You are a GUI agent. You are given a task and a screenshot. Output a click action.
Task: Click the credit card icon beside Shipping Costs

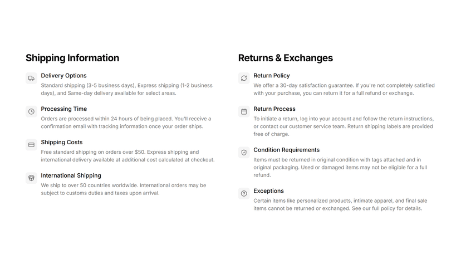(32, 145)
